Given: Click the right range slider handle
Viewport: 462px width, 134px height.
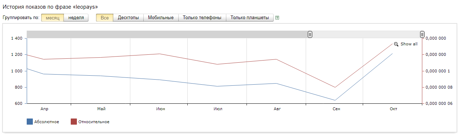Looking at the screenshot, I should [x=422, y=34].
